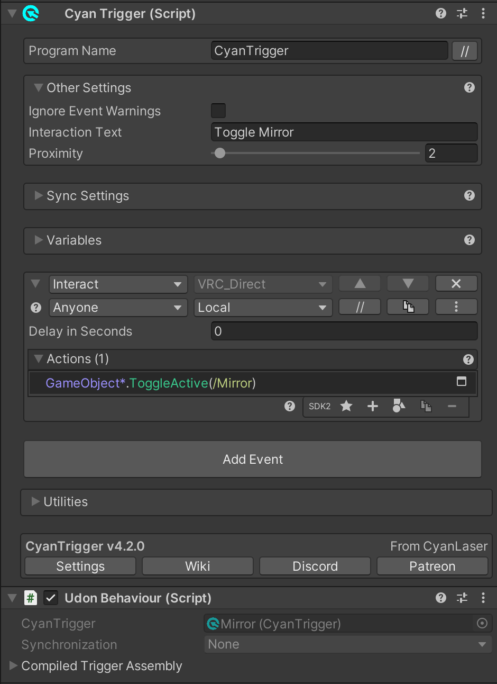This screenshot has height=684, width=497.
Task: Open Interact event more options menu
Action: click(x=456, y=307)
